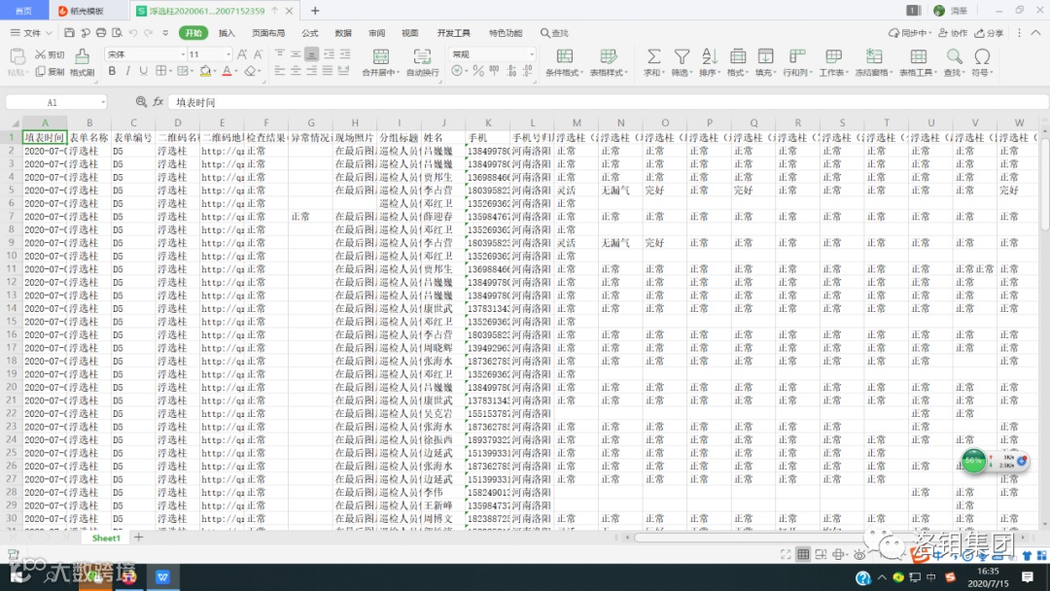The width and height of the screenshot is (1050, 591).
Task: Collapse the ribbon with chevron arrow
Action: [1035, 33]
